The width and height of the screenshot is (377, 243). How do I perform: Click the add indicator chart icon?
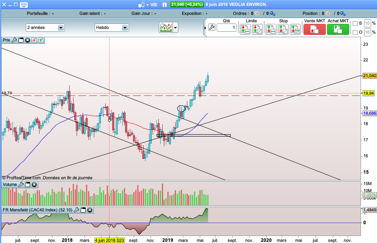pos(166,27)
